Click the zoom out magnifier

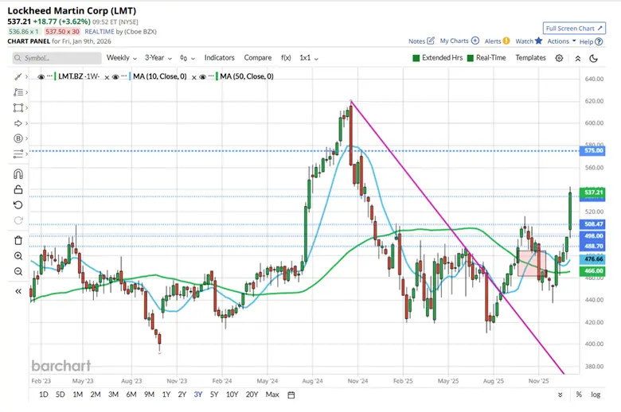click(x=19, y=272)
